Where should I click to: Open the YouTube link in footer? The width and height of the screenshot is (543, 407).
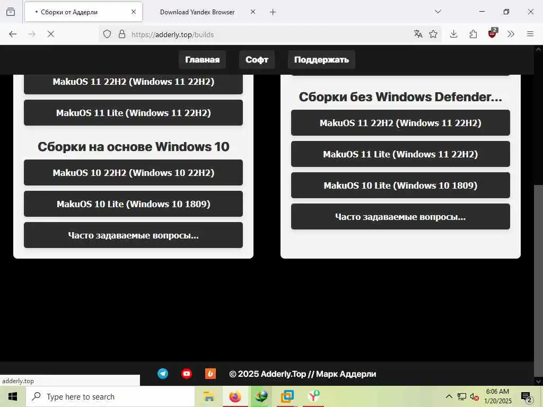pos(187,374)
